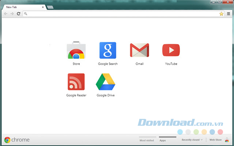The height and width of the screenshot is (146, 234).
Task: Open the Web Store link
Action: (x=215, y=140)
